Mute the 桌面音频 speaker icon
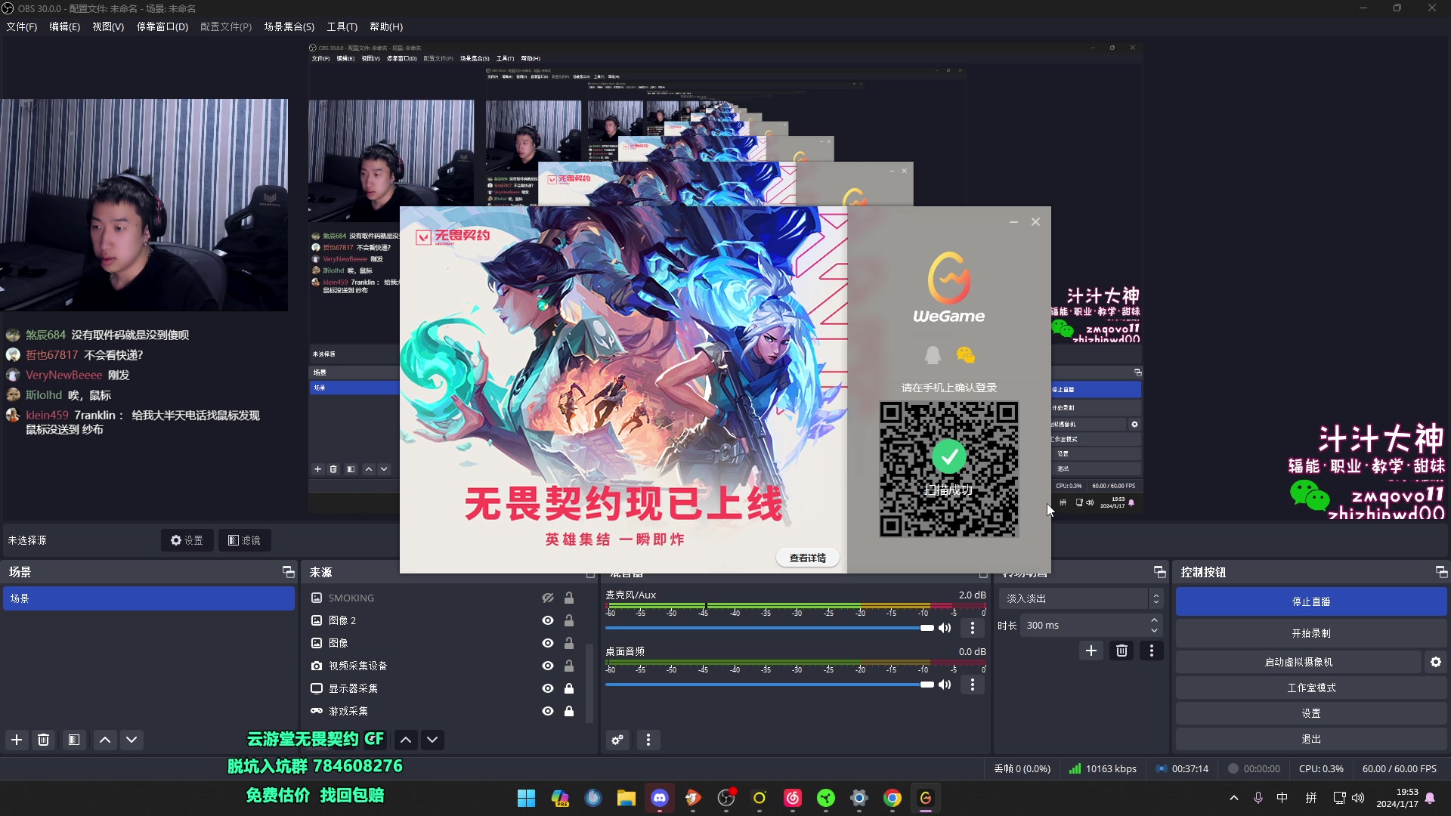 click(x=945, y=685)
